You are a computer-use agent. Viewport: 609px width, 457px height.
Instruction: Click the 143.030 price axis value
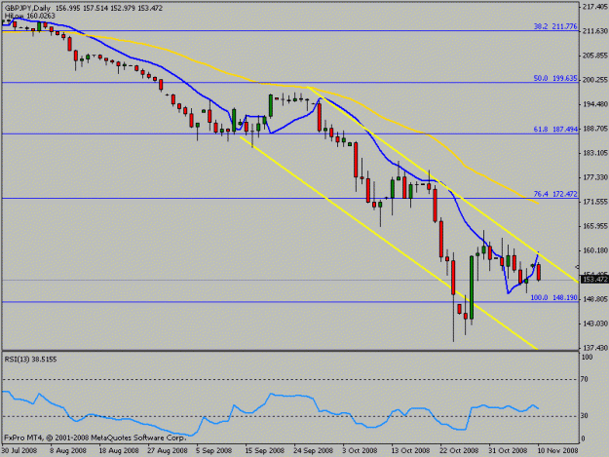pos(594,324)
